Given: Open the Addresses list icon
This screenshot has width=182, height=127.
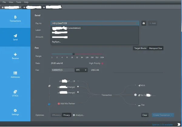Looking at the screenshot, I should point(15,73).
